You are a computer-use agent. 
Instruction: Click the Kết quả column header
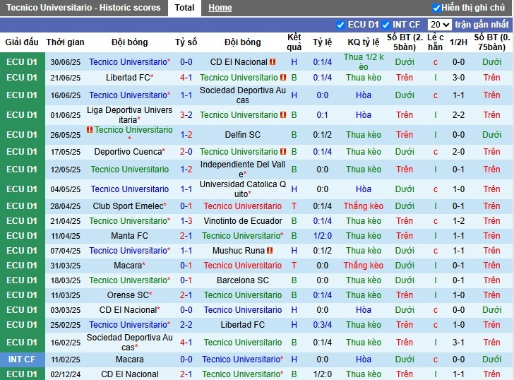(294, 42)
